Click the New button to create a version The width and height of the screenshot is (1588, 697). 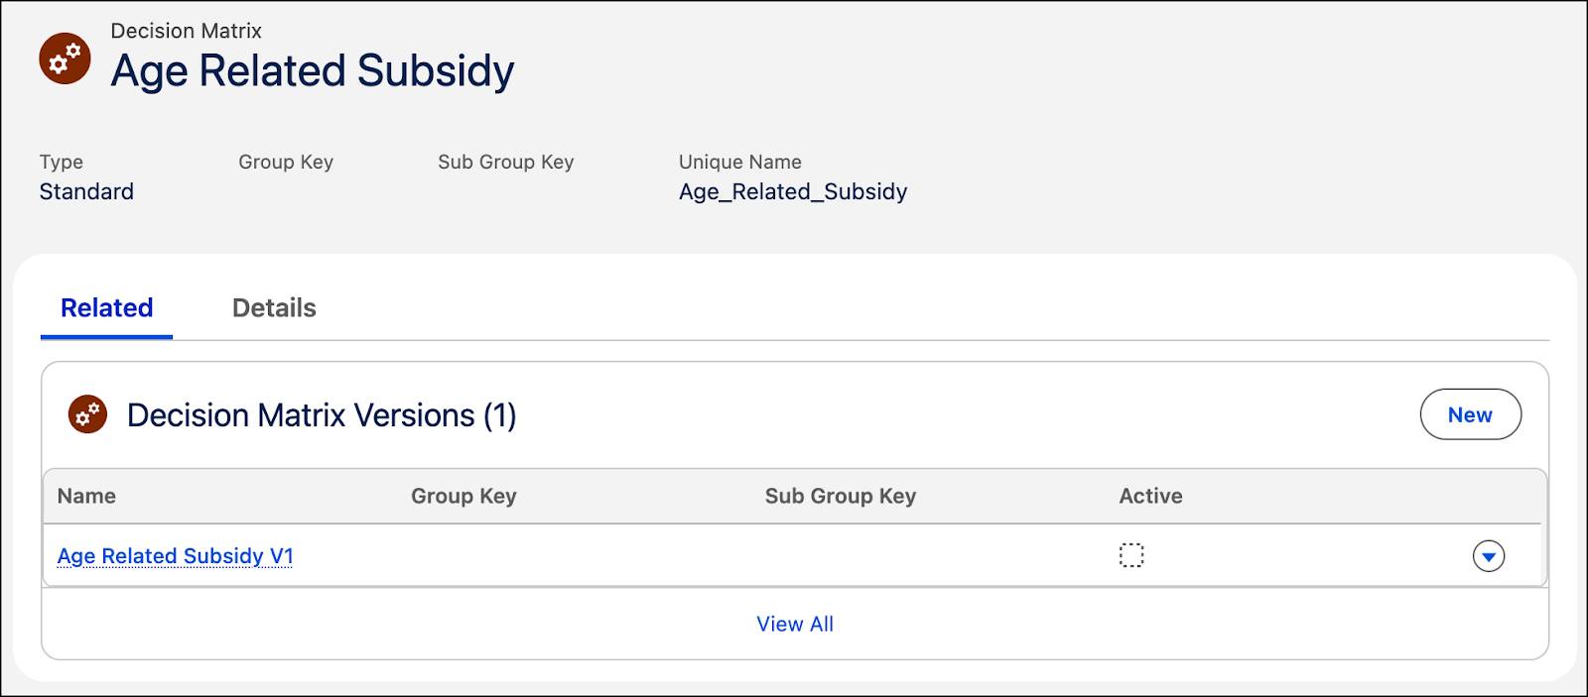pos(1470,414)
